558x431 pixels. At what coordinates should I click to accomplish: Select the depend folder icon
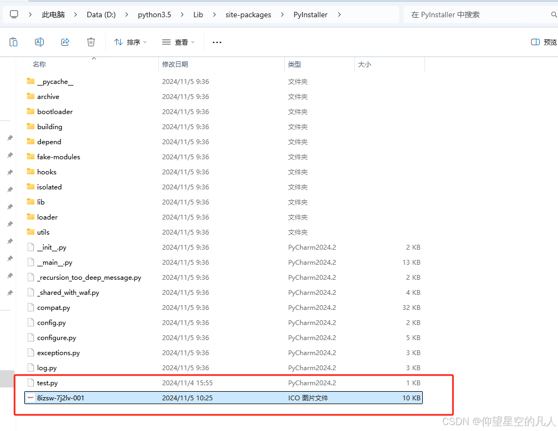pos(31,142)
